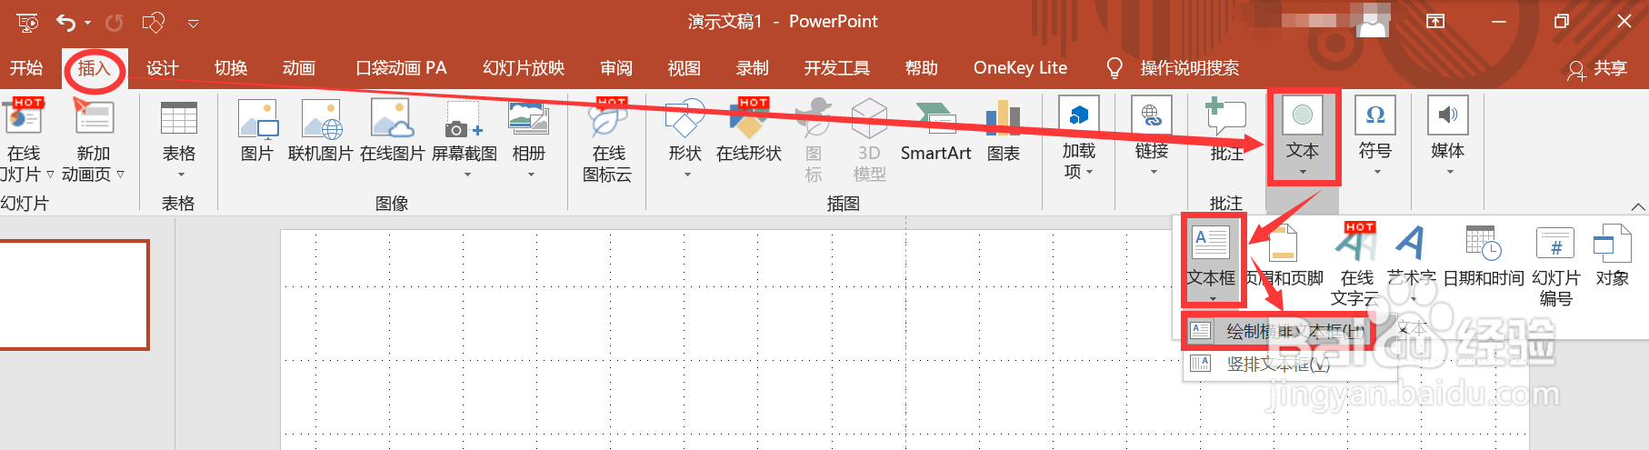Click the 页眉和页脚 header and footer button
The height and width of the screenshot is (450, 1649).
click(1284, 257)
